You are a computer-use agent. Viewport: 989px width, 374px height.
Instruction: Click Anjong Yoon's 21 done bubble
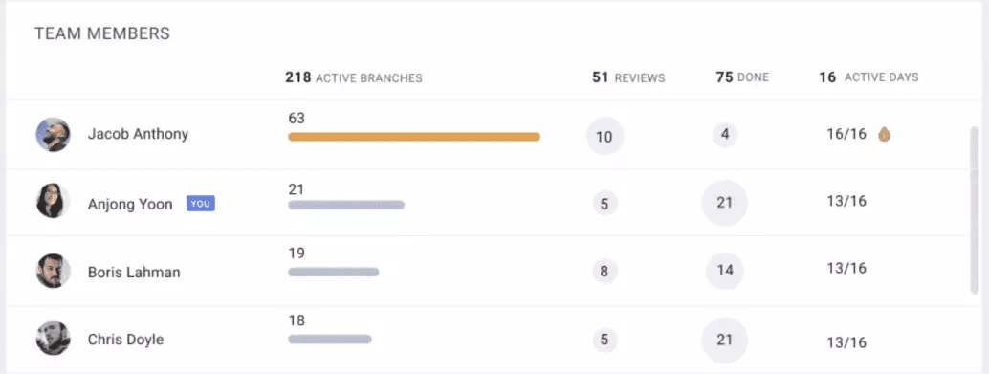(x=725, y=203)
